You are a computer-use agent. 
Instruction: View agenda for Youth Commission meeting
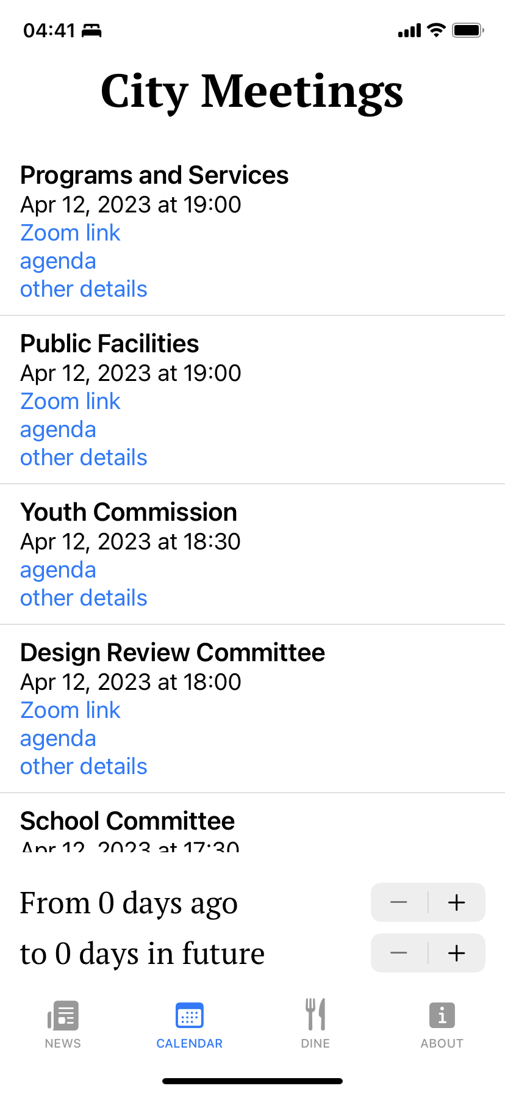click(58, 570)
